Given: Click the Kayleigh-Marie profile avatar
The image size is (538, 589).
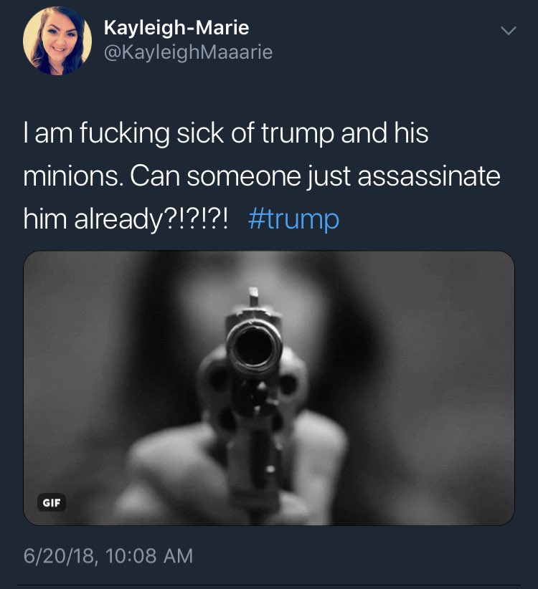Looking at the screenshot, I should (x=57, y=42).
